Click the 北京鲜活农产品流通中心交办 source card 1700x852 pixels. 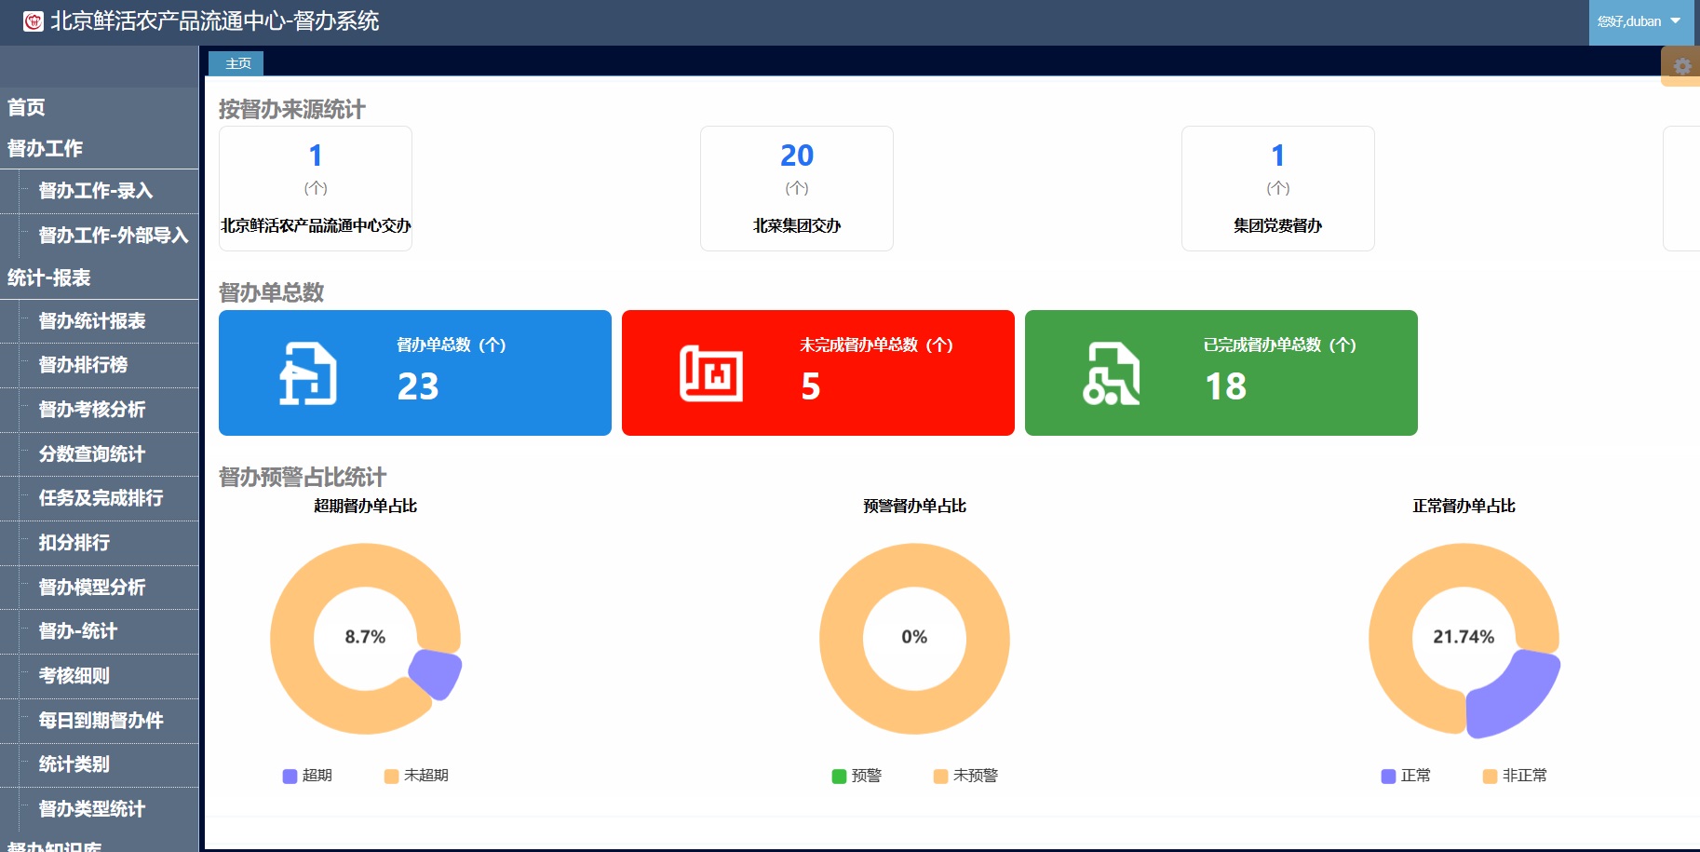click(x=316, y=188)
